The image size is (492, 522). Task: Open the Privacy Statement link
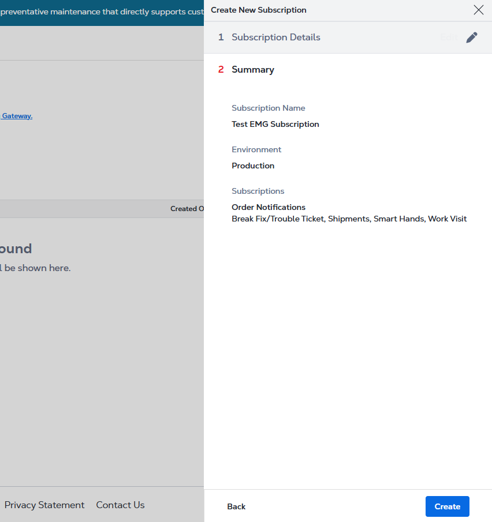(x=44, y=505)
